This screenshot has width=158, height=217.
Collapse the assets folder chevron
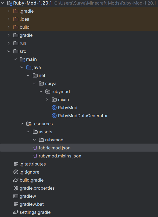28,132
